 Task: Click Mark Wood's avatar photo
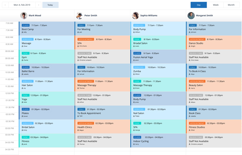point(24,16)
